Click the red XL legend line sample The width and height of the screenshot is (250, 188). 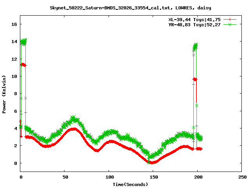[x=230, y=20]
